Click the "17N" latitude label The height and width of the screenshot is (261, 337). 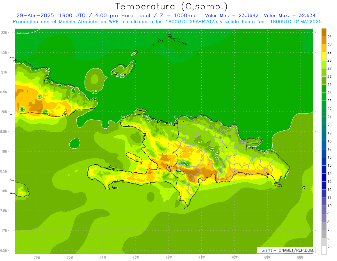click(x=4, y=231)
